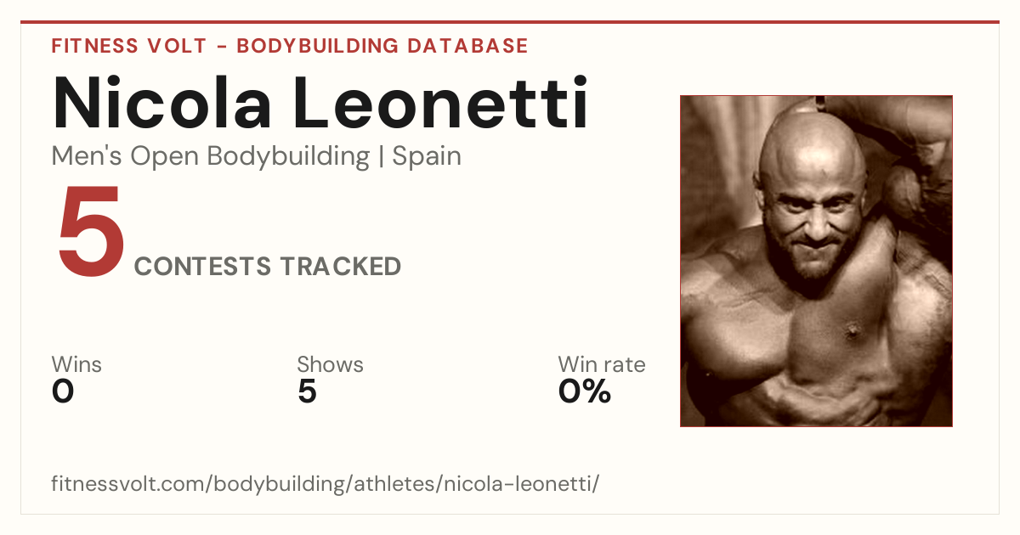Click the FITNESS VOLT brand text
Screen dimensions: 1020x535
(x=127, y=46)
